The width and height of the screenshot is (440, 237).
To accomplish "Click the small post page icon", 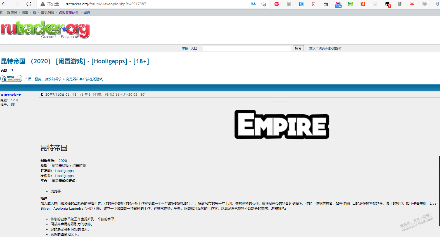I will click(42, 95).
